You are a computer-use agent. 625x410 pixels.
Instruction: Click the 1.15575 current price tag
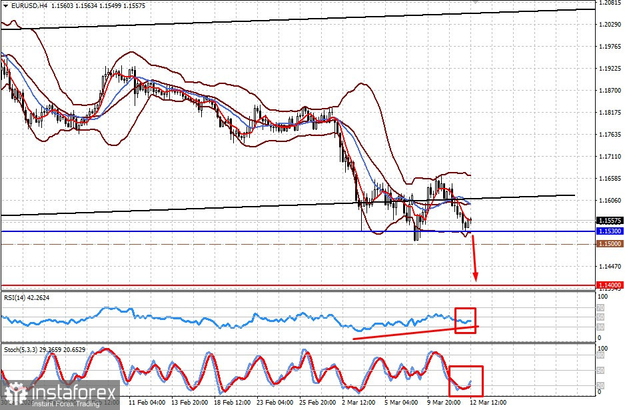609,221
